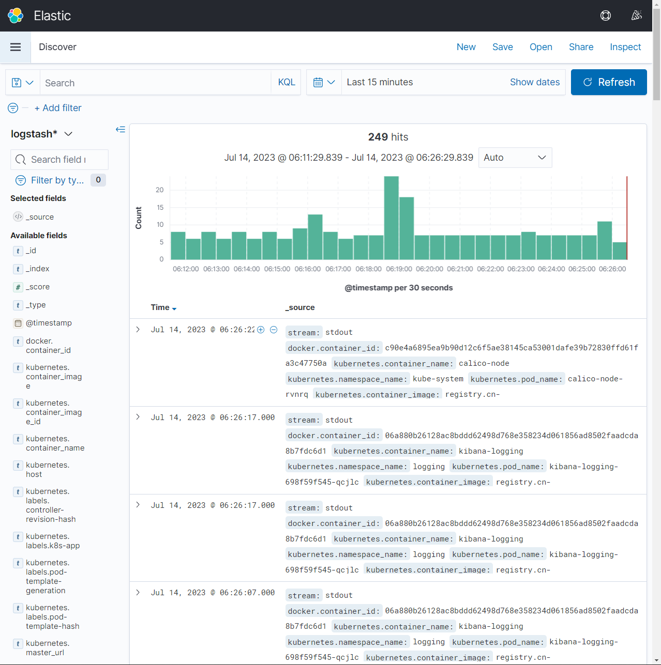The image size is (661, 665).
Task: Click filter-out minus icon on first row
Action: pos(274,330)
